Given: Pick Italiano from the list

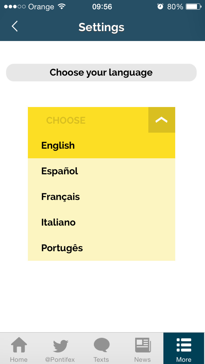Looking at the screenshot, I should tap(102, 222).
